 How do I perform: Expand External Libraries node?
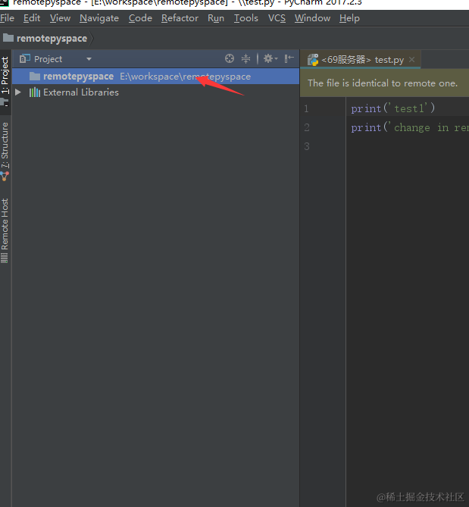point(18,92)
